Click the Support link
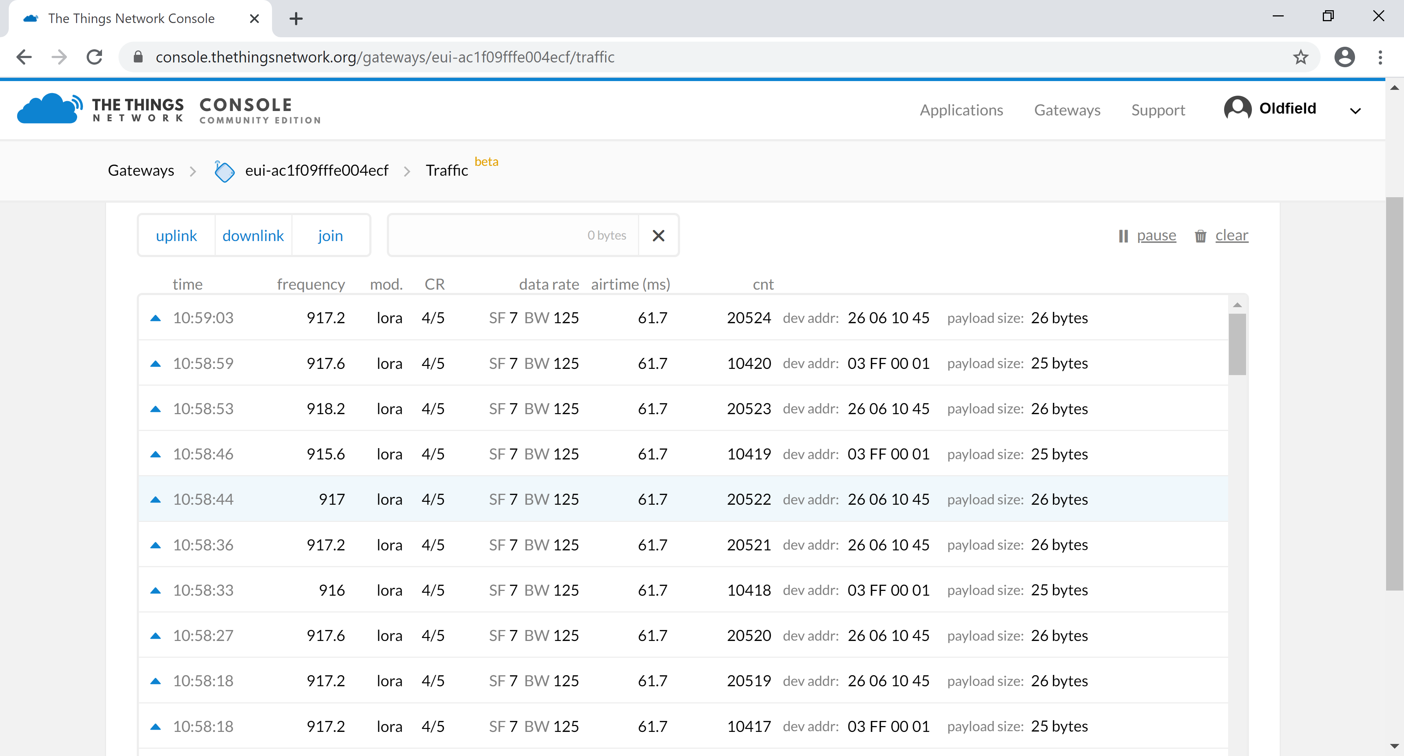The image size is (1404, 756). 1158,110
